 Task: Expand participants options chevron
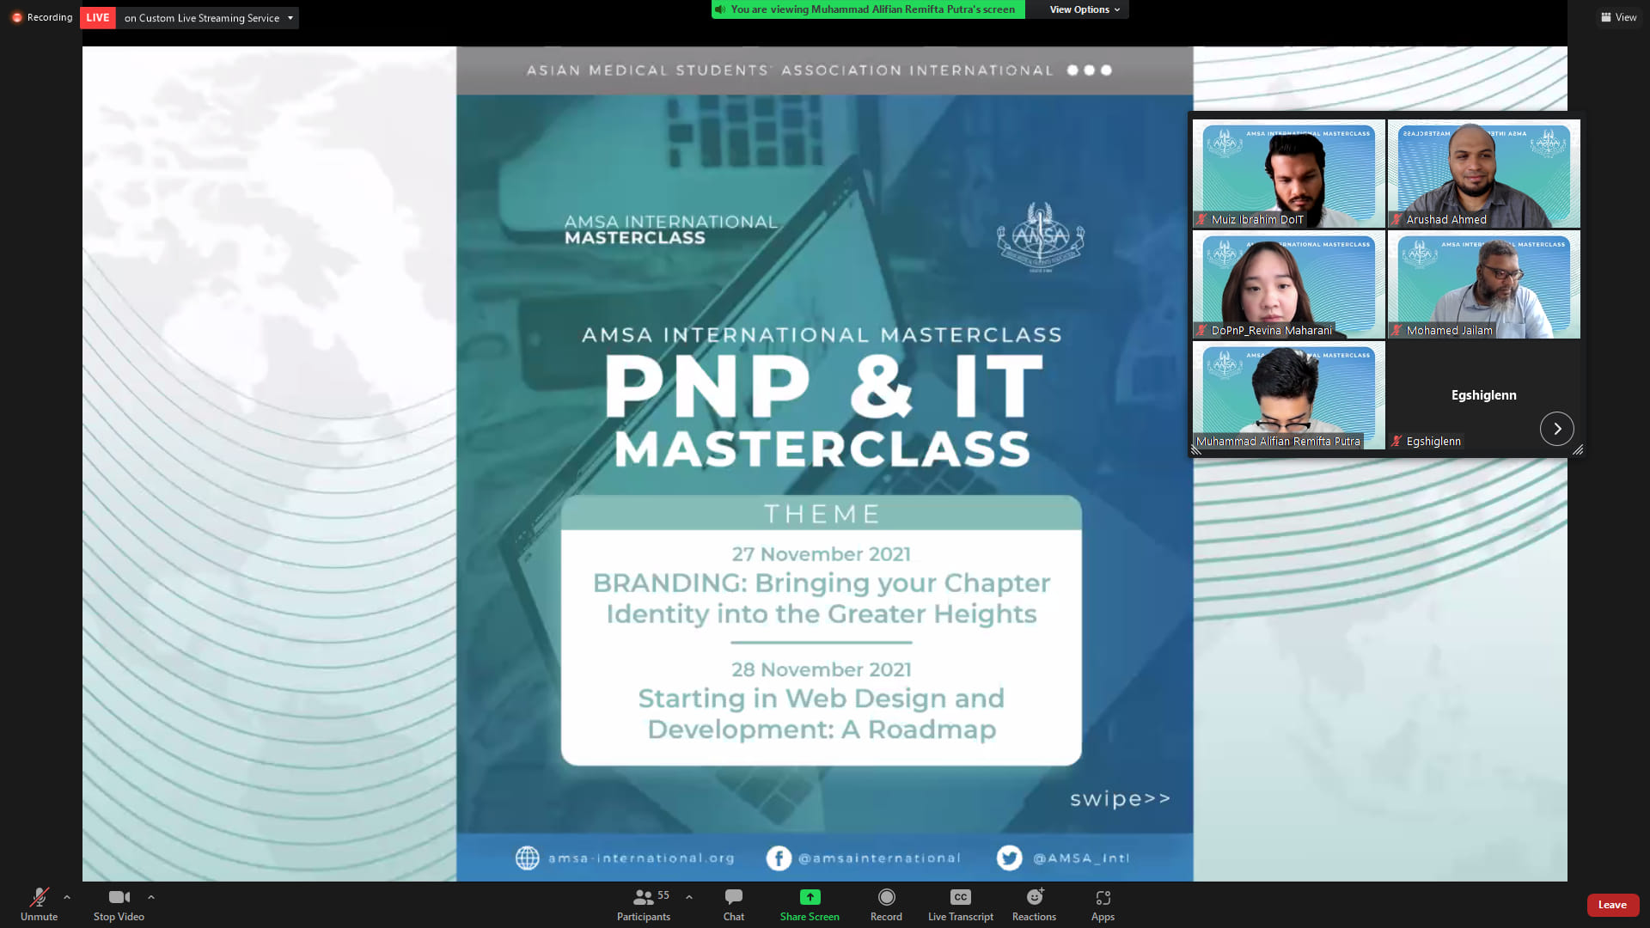tap(687, 896)
